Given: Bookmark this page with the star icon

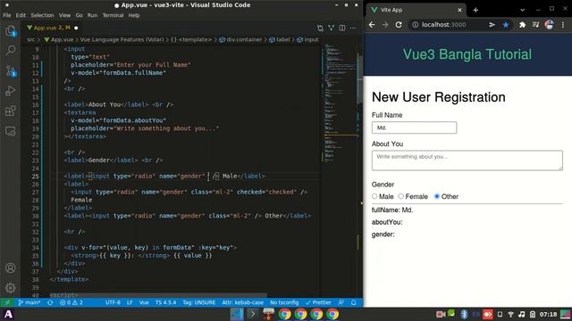Looking at the screenshot, I should (506, 25).
